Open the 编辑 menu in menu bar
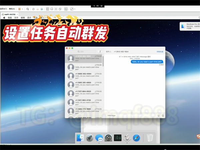 click(x=23, y=17)
